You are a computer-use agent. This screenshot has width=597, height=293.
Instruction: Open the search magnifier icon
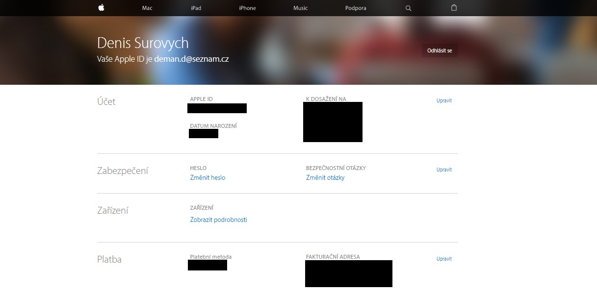[408, 8]
